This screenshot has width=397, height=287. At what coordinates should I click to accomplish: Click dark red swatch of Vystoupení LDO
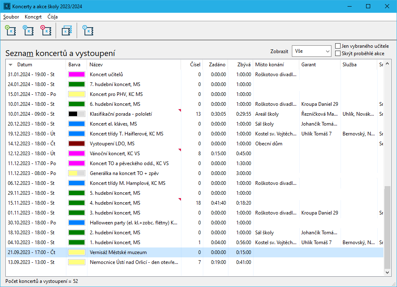tap(76, 144)
